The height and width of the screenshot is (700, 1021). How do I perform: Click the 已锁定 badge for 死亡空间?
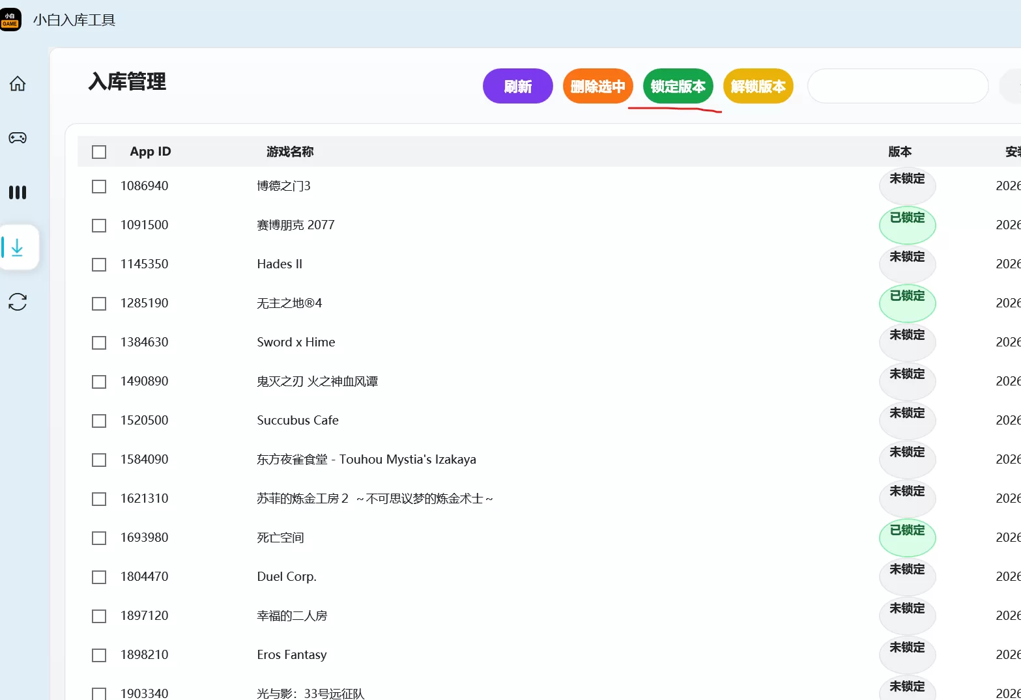pos(907,537)
